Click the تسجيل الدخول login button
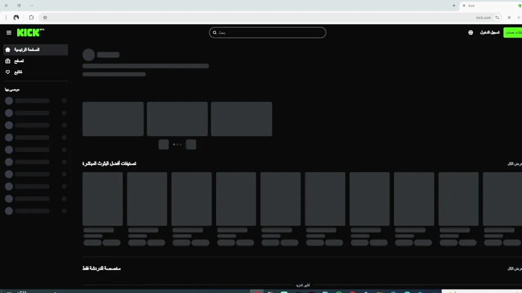 pos(490,33)
